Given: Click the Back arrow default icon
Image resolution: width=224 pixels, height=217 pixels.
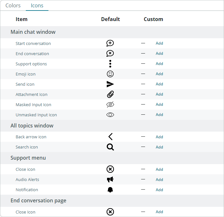Looking at the screenshot, I should pyautogui.click(x=110, y=137).
